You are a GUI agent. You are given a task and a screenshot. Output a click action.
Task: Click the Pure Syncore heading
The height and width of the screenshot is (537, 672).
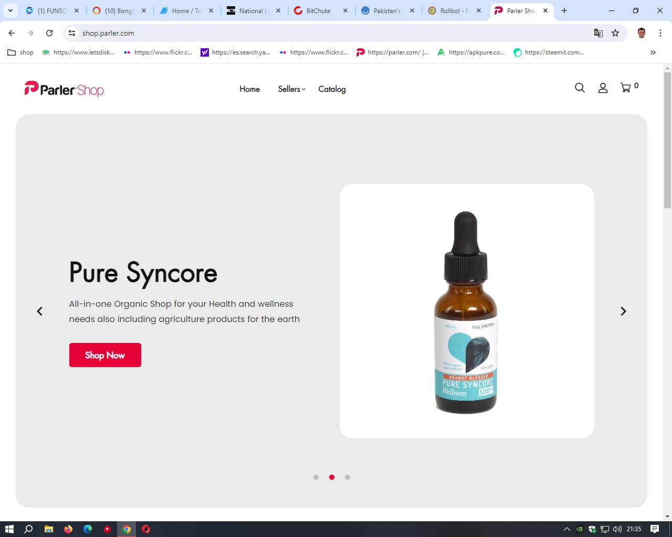click(x=143, y=273)
